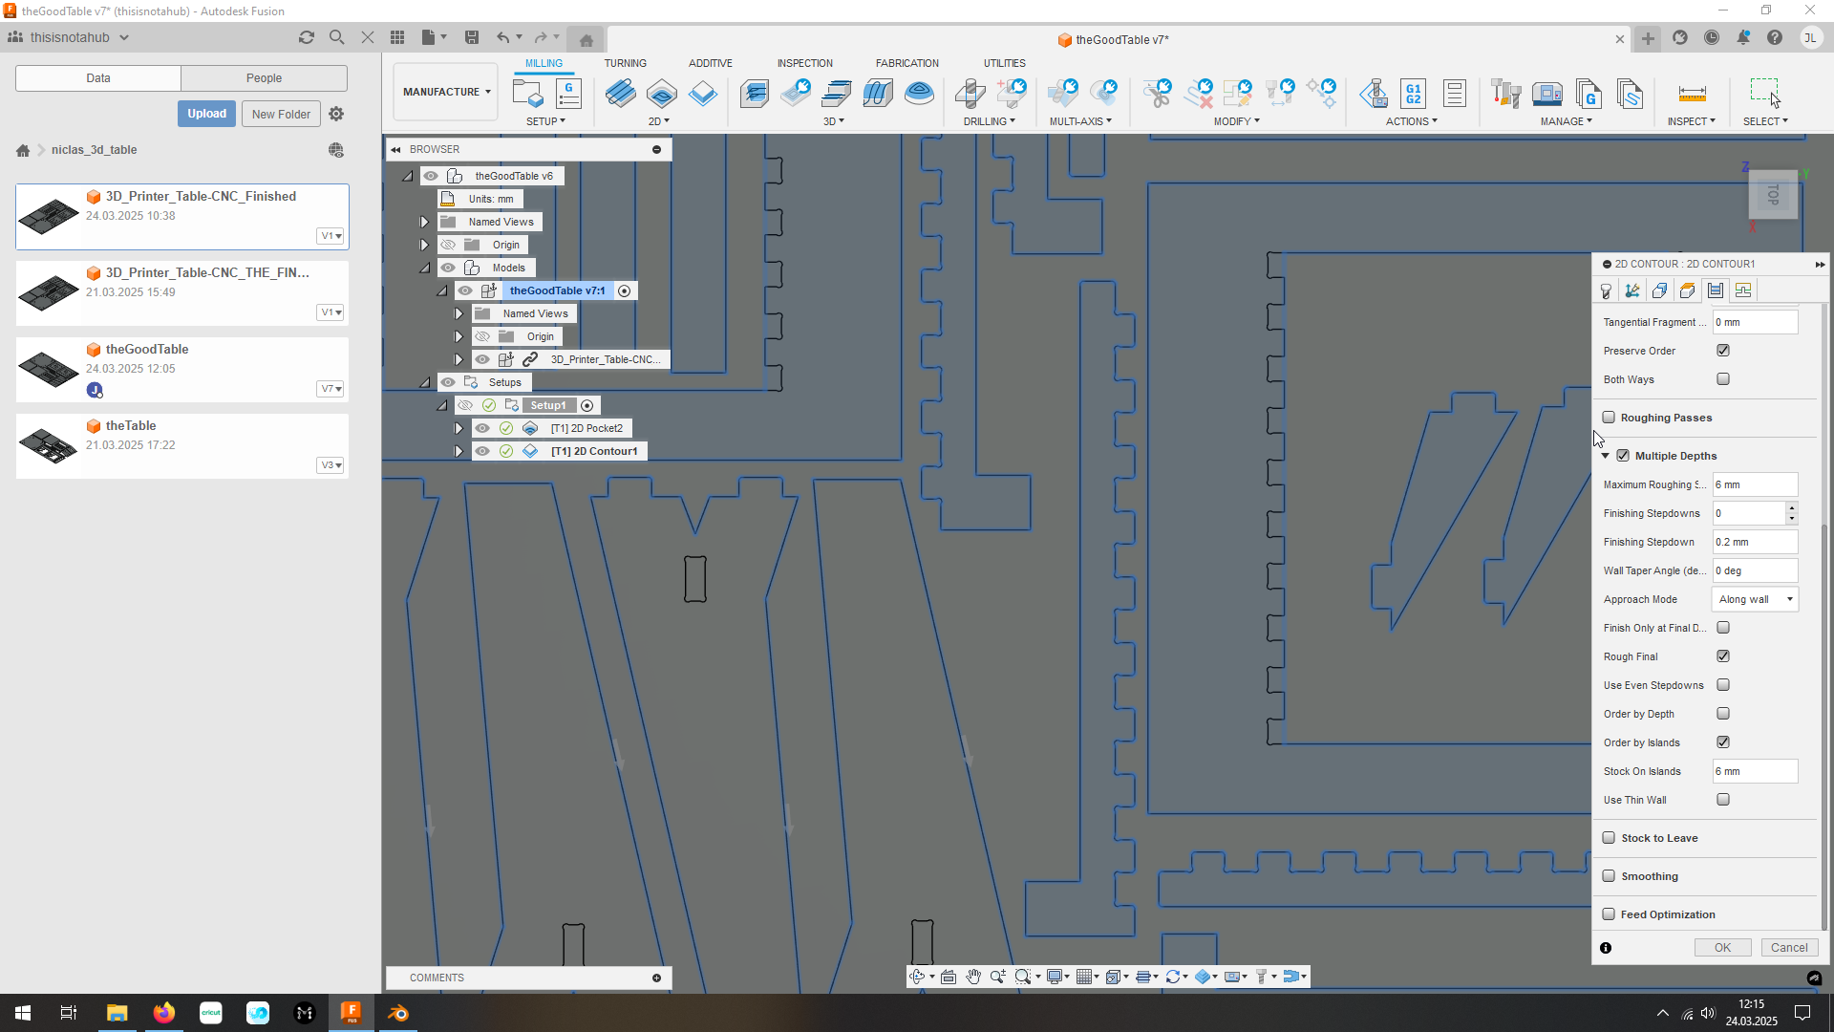Switch to the FABRICATION tab
1834x1032 pixels.
(907, 63)
